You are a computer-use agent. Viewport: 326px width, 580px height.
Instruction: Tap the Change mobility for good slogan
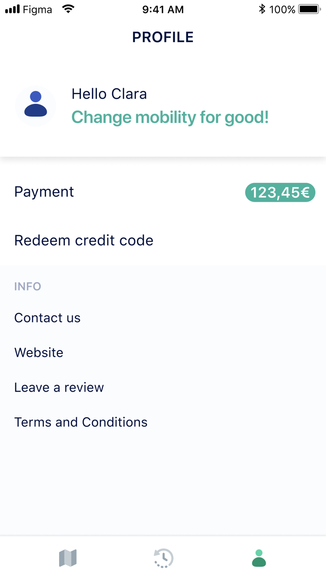(x=170, y=117)
